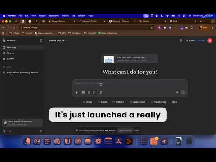
Task: Open the History menu
Action: coord(42,16)
